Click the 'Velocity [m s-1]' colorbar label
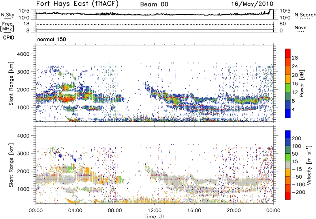316x219 pixels. click(x=309, y=165)
